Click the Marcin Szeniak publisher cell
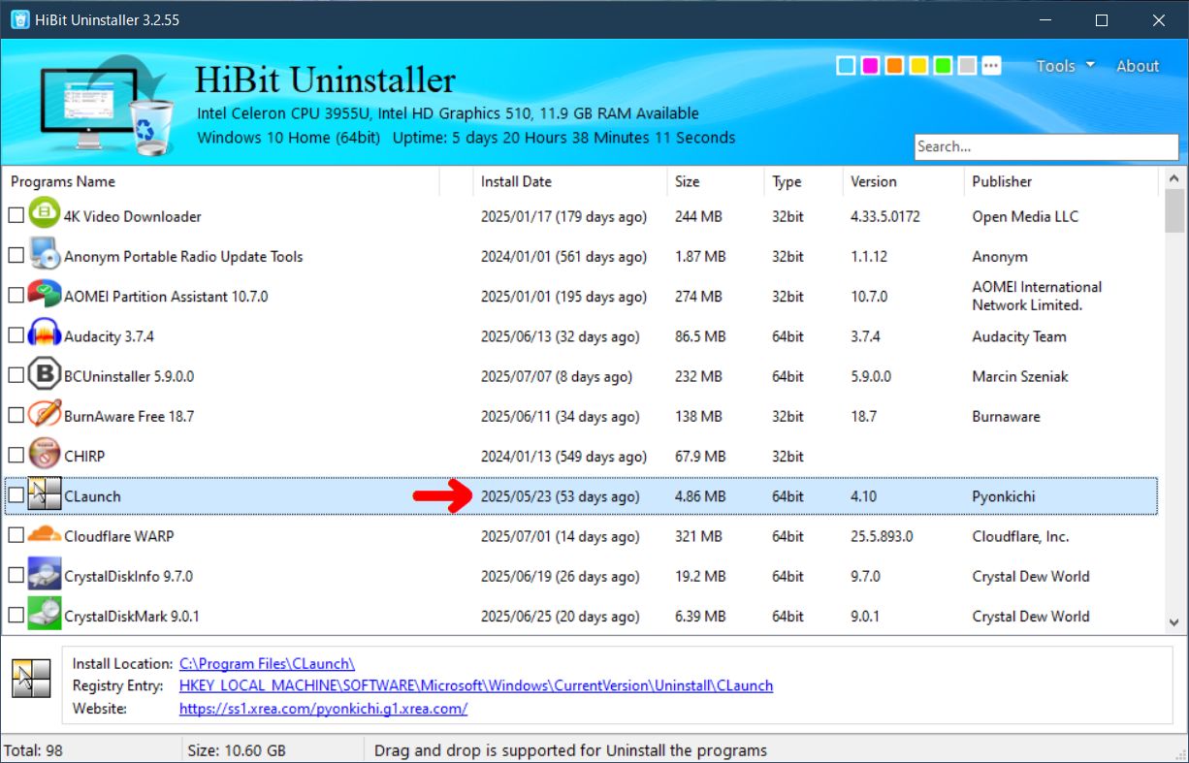1189x763 pixels. (1020, 376)
